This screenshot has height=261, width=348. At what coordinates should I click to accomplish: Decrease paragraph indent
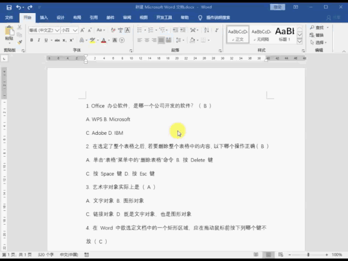[x=176, y=30]
